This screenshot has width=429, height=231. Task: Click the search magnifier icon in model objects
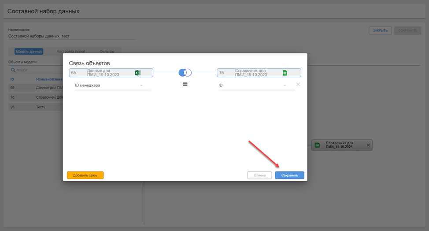pos(13,70)
